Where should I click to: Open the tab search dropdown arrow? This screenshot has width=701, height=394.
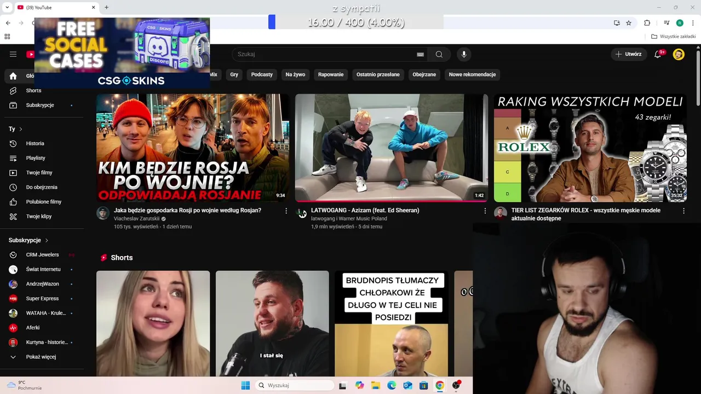coord(8,7)
